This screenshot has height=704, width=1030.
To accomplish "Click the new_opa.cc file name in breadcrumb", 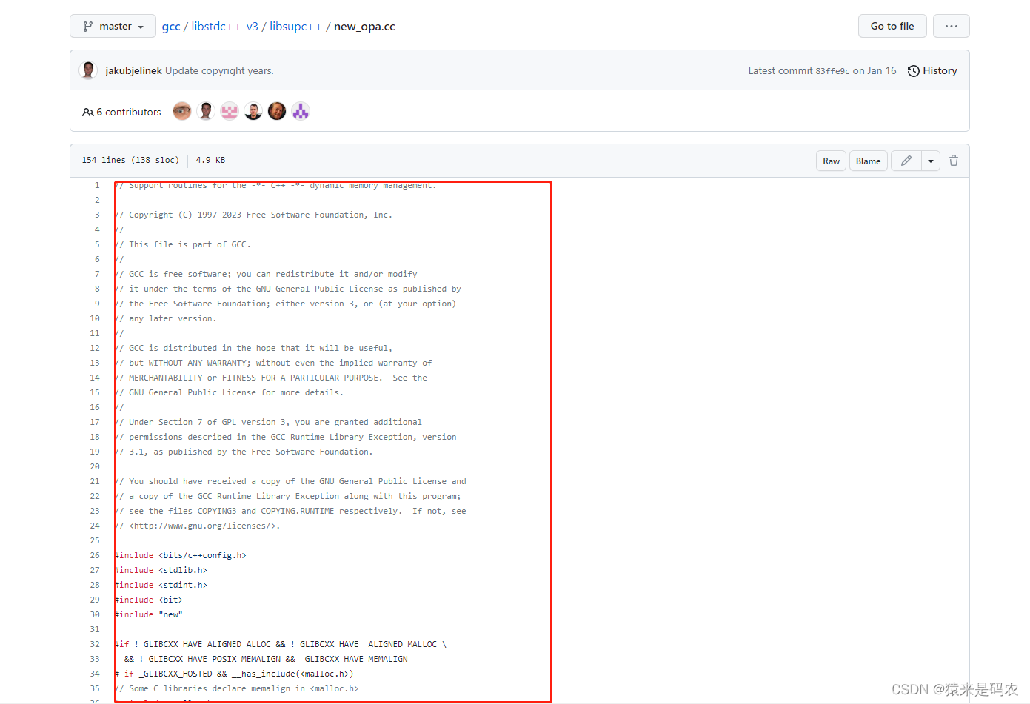I will 364,27.
